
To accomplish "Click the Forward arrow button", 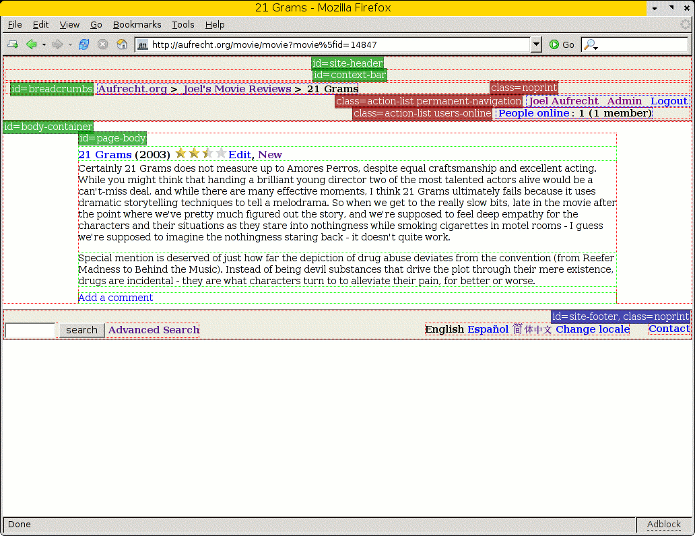I will click(x=57, y=44).
